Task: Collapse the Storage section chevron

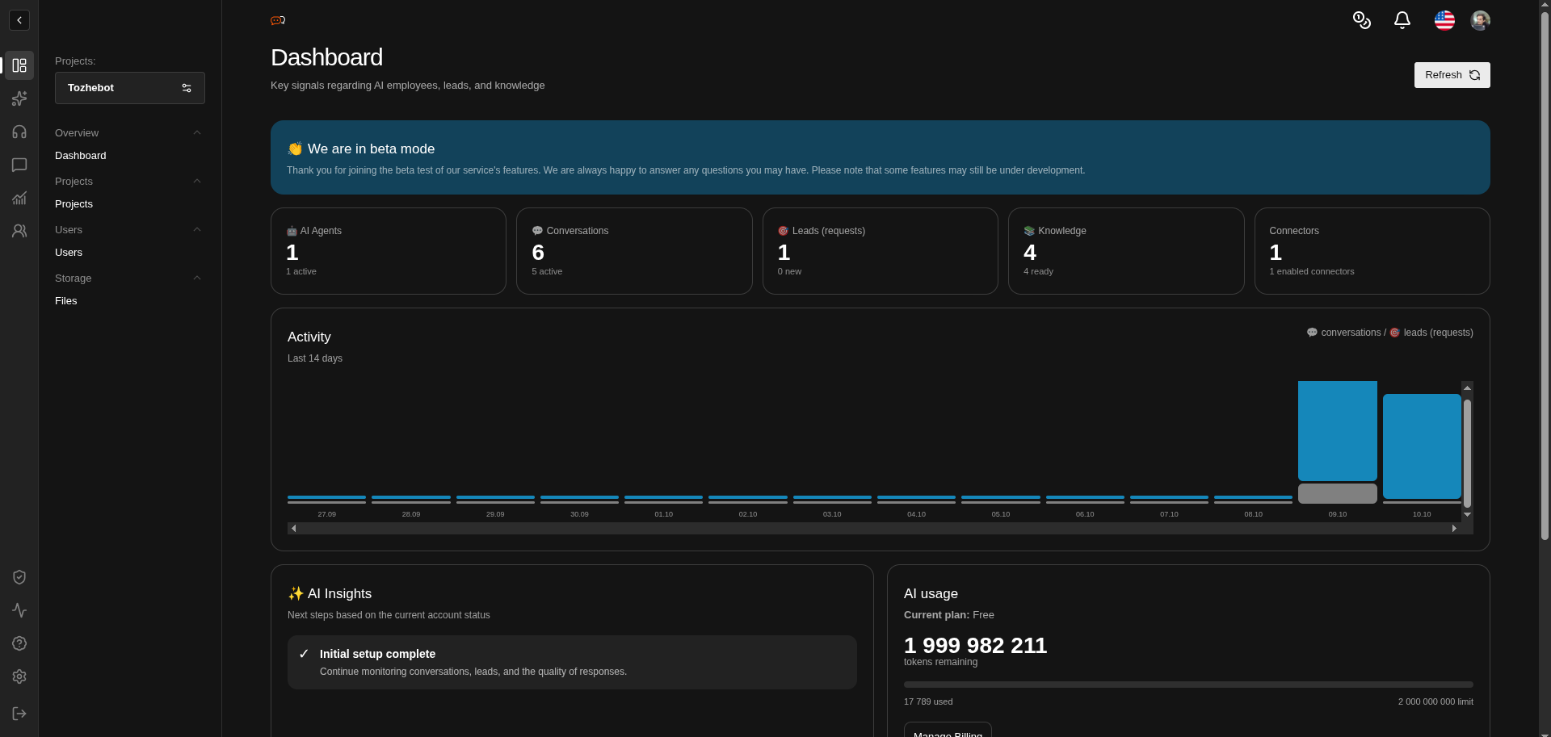Action: click(197, 278)
